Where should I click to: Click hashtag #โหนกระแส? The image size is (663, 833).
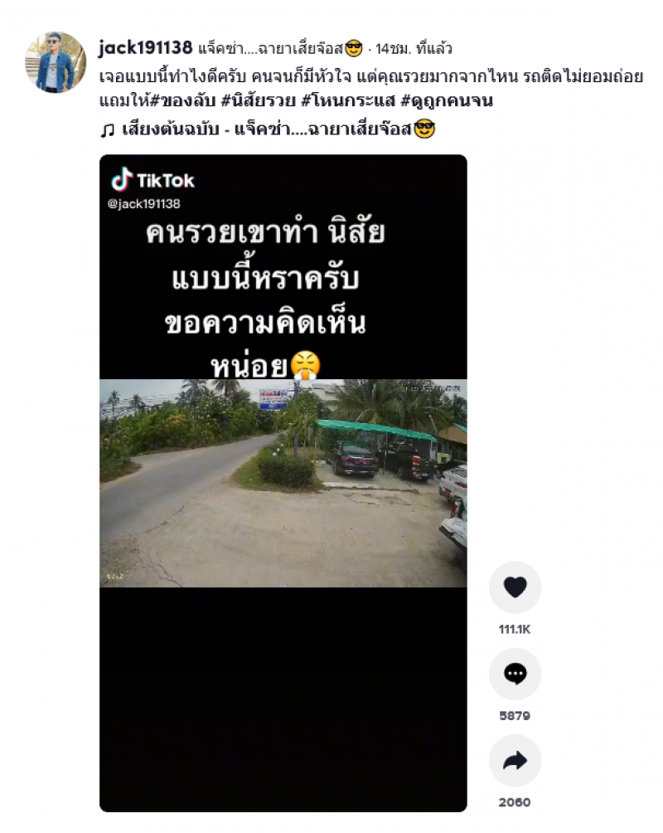tap(348, 101)
